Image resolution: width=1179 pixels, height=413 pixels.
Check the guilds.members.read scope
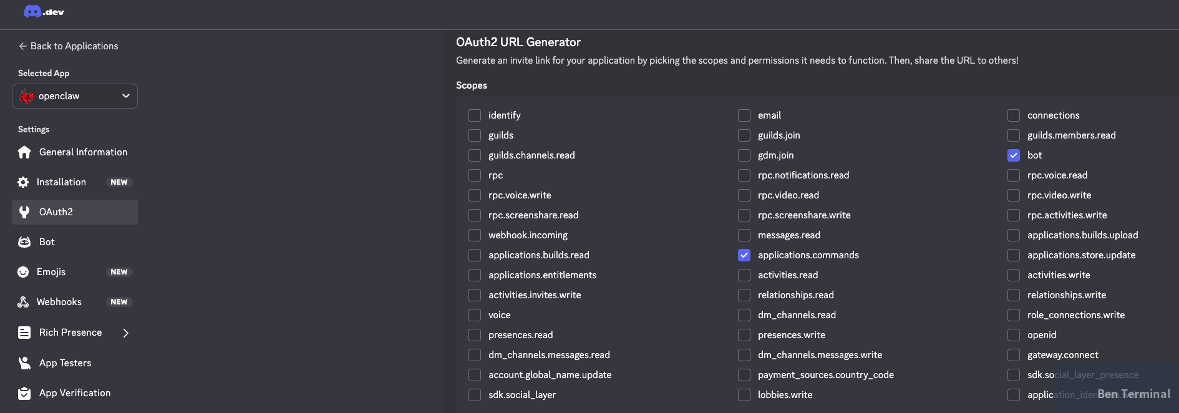click(x=1013, y=135)
